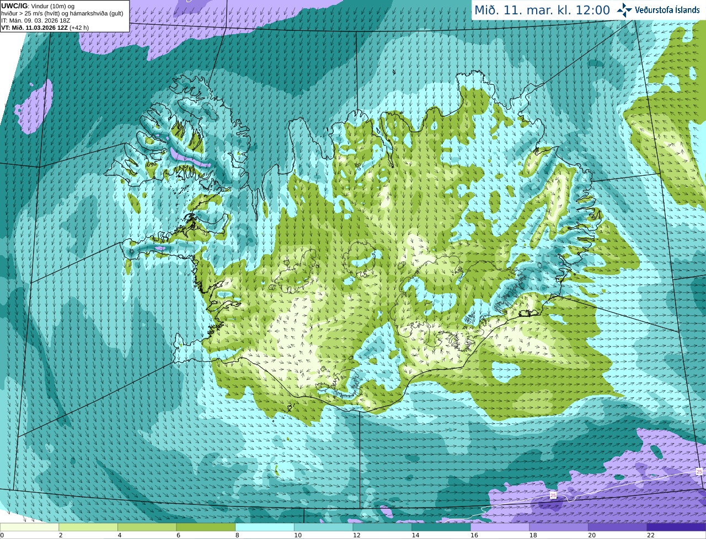Pick the violet legend swatch between 20 and 22
Screen dimensions: 706x539
point(618,527)
